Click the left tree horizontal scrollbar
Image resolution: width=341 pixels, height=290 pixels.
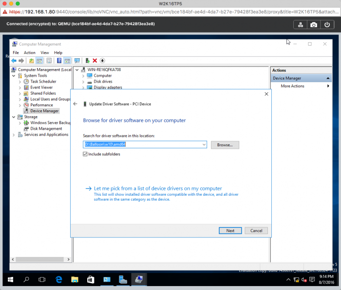point(39,259)
